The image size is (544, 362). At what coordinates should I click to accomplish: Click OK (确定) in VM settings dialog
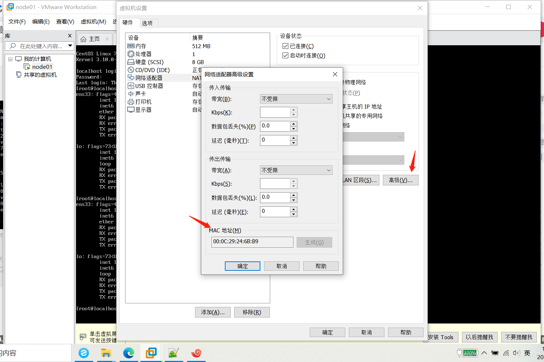[x=327, y=332]
